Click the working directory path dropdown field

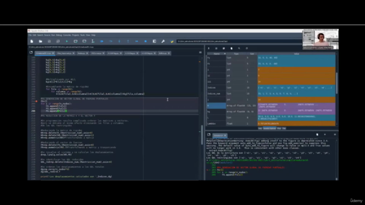(x=240, y=42)
